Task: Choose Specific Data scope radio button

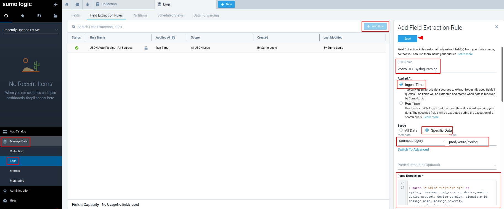Action: [427, 130]
